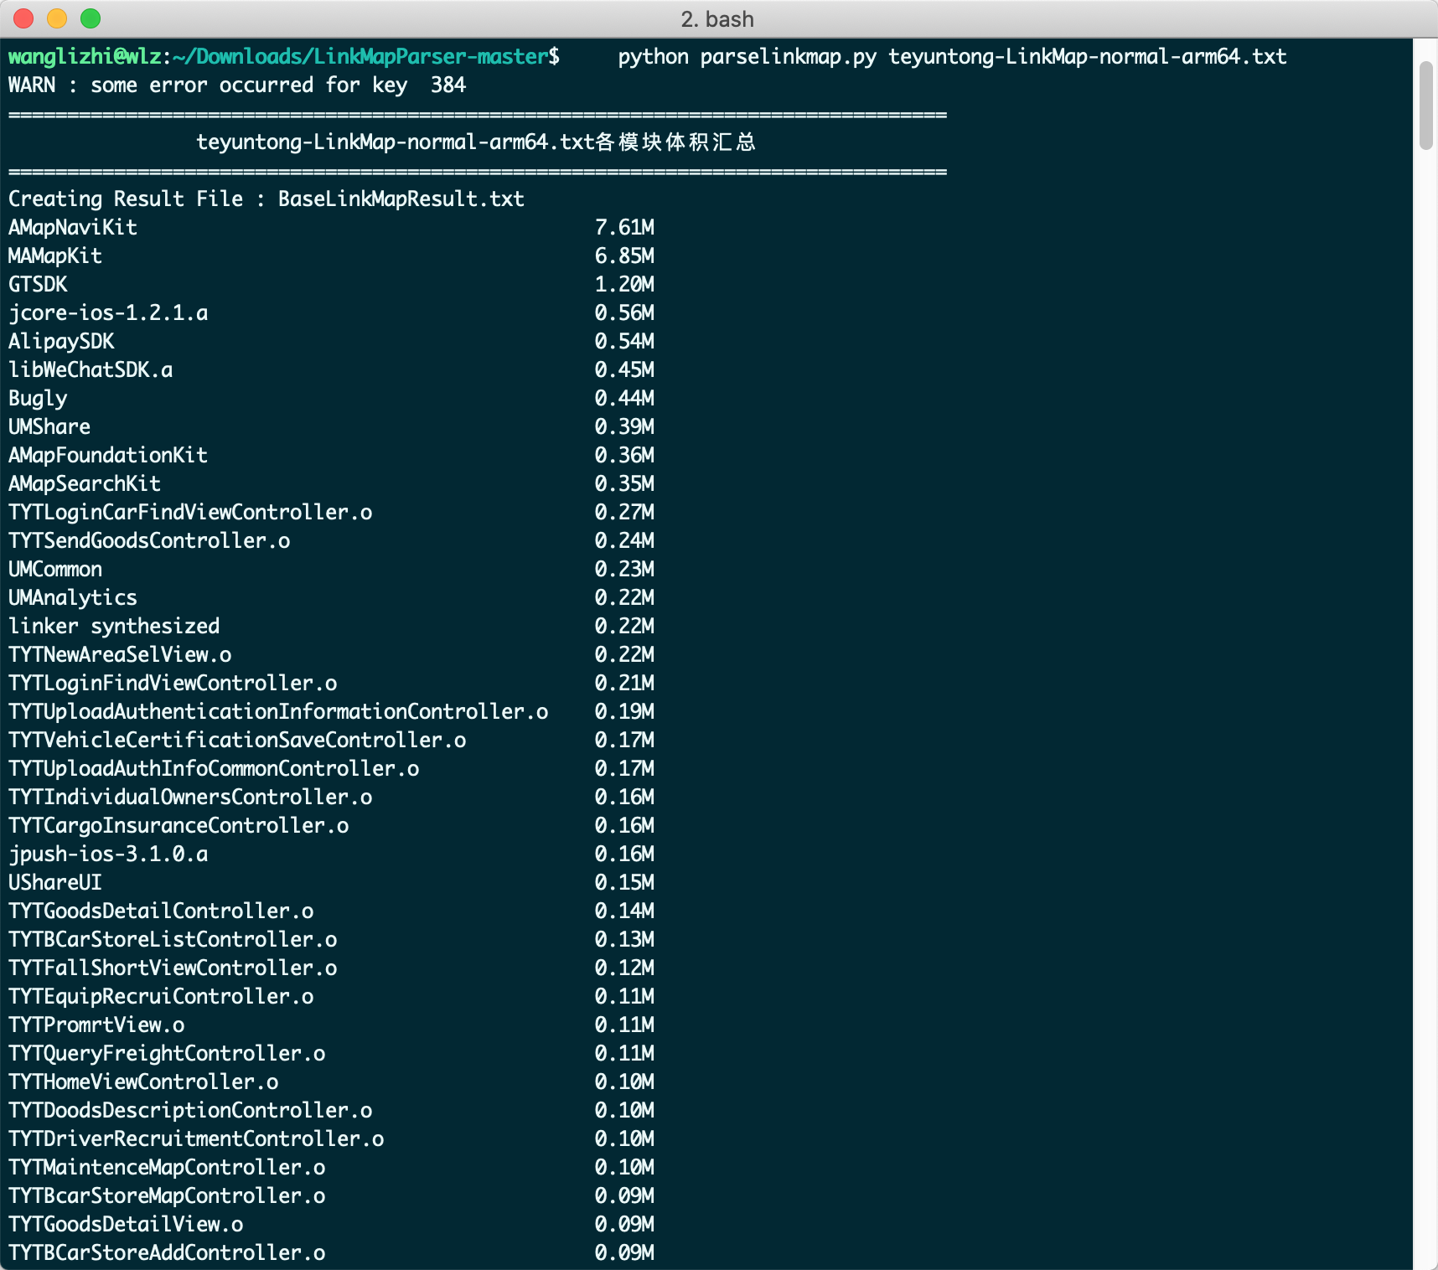Click the jpush-ios-3.1.0.a entry

click(108, 854)
